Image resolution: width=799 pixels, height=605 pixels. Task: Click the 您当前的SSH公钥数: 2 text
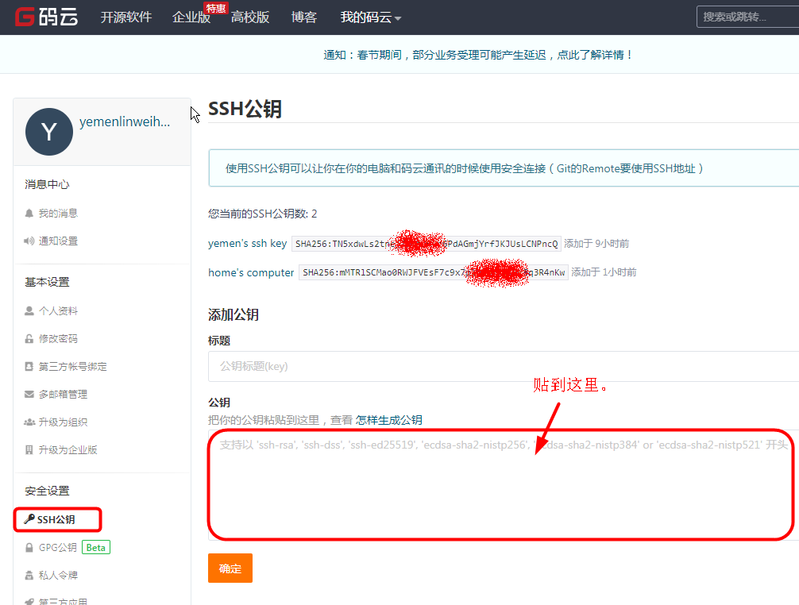pyautogui.click(x=262, y=214)
